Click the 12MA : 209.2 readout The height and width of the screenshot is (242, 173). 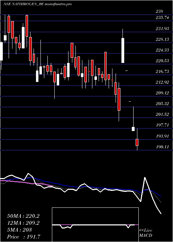pyautogui.click(x=23, y=223)
